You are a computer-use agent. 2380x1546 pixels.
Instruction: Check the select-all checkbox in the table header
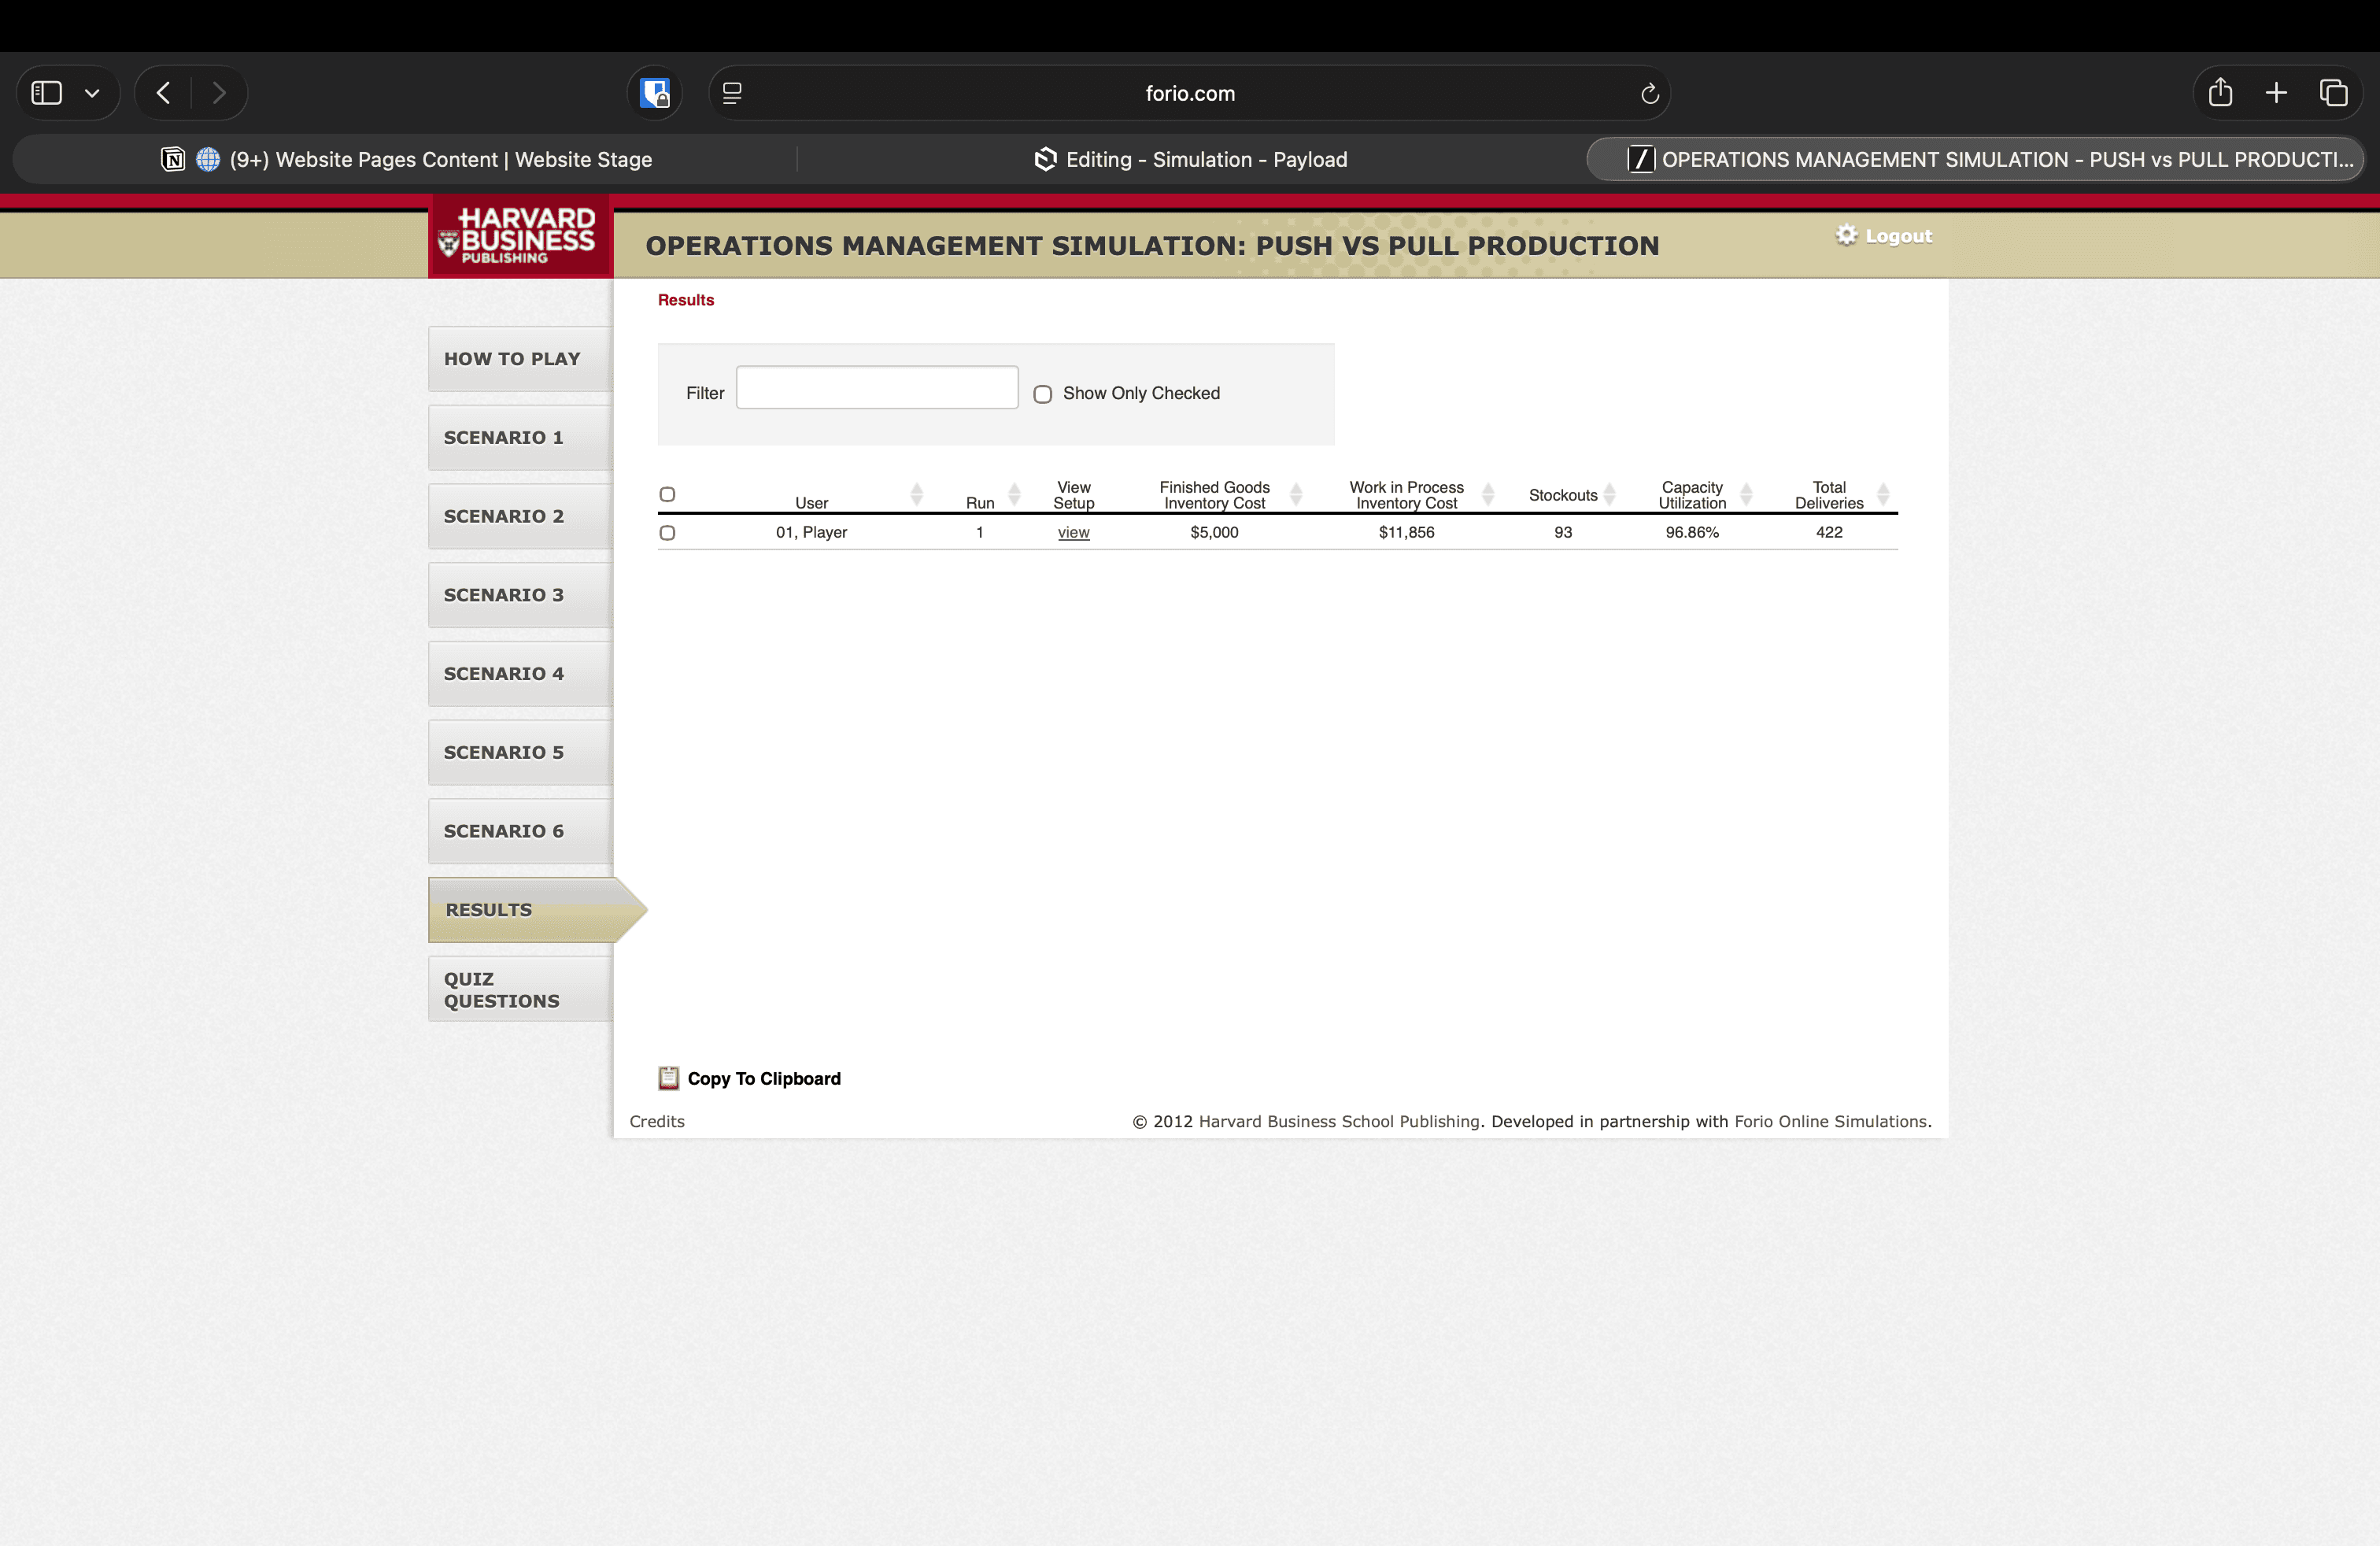(x=667, y=494)
